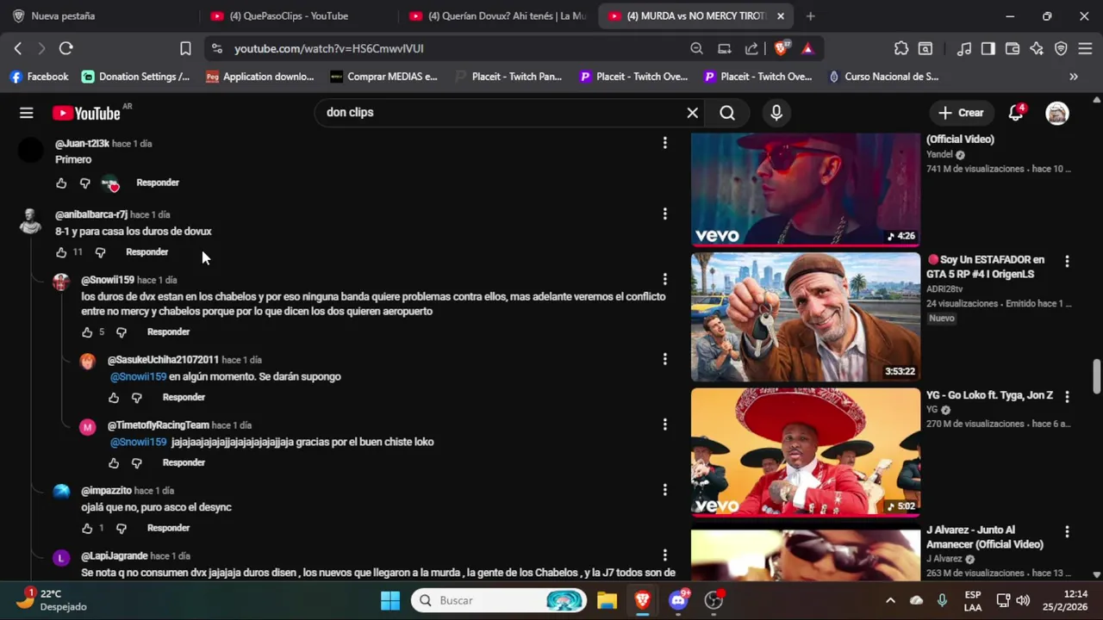Open Facebook bookmark
This screenshot has height=620, width=1103.
[x=39, y=77]
